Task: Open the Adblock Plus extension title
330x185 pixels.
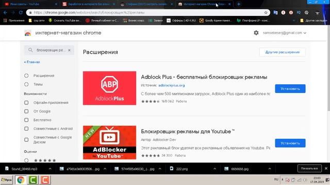Action: pyautogui.click(x=204, y=77)
